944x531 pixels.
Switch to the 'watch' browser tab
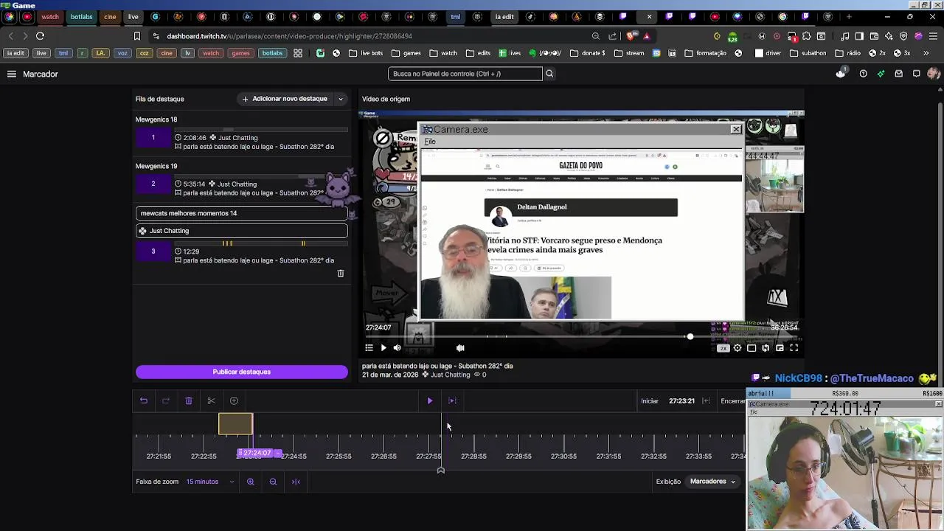(x=50, y=17)
